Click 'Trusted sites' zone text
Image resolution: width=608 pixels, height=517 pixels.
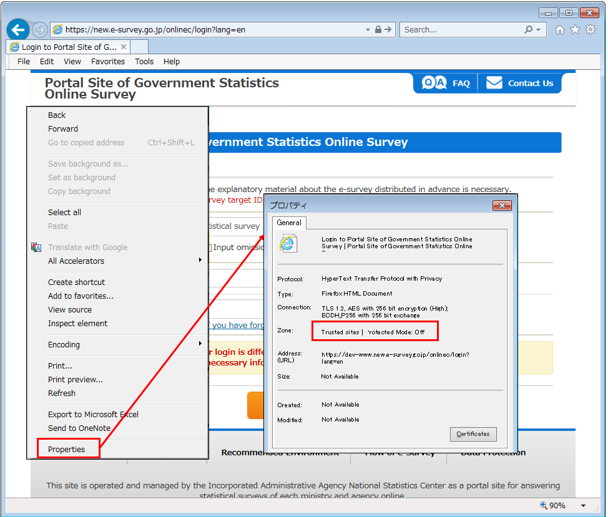[340, 332]
